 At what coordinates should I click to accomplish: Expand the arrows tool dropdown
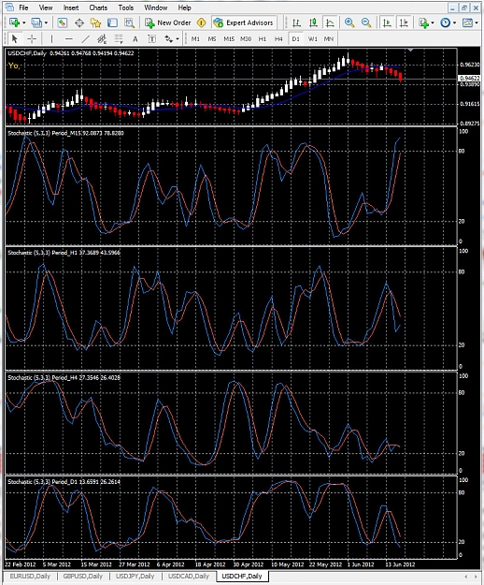point(178,38)
